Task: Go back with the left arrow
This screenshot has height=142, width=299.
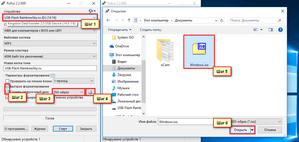Action: coord(108,20)
